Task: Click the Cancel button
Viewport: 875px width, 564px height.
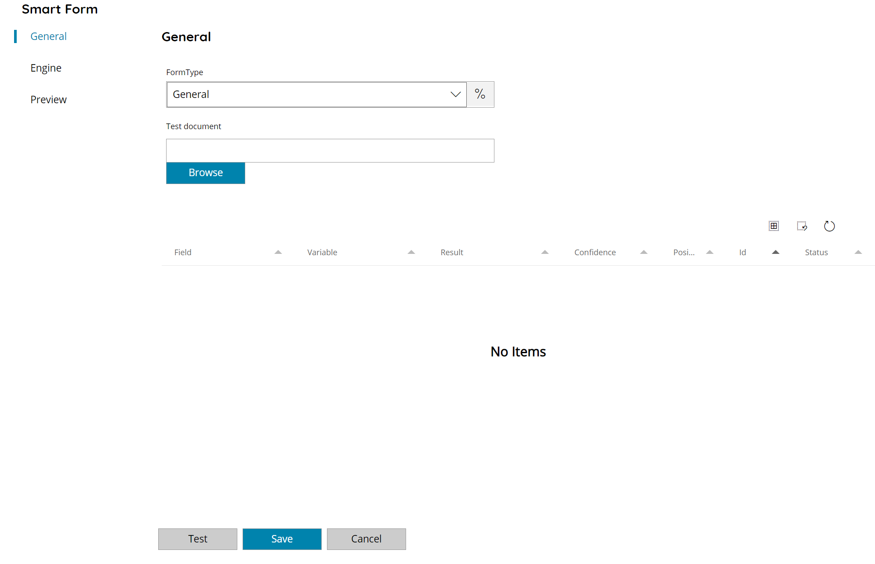Action: tap(366, 539)
